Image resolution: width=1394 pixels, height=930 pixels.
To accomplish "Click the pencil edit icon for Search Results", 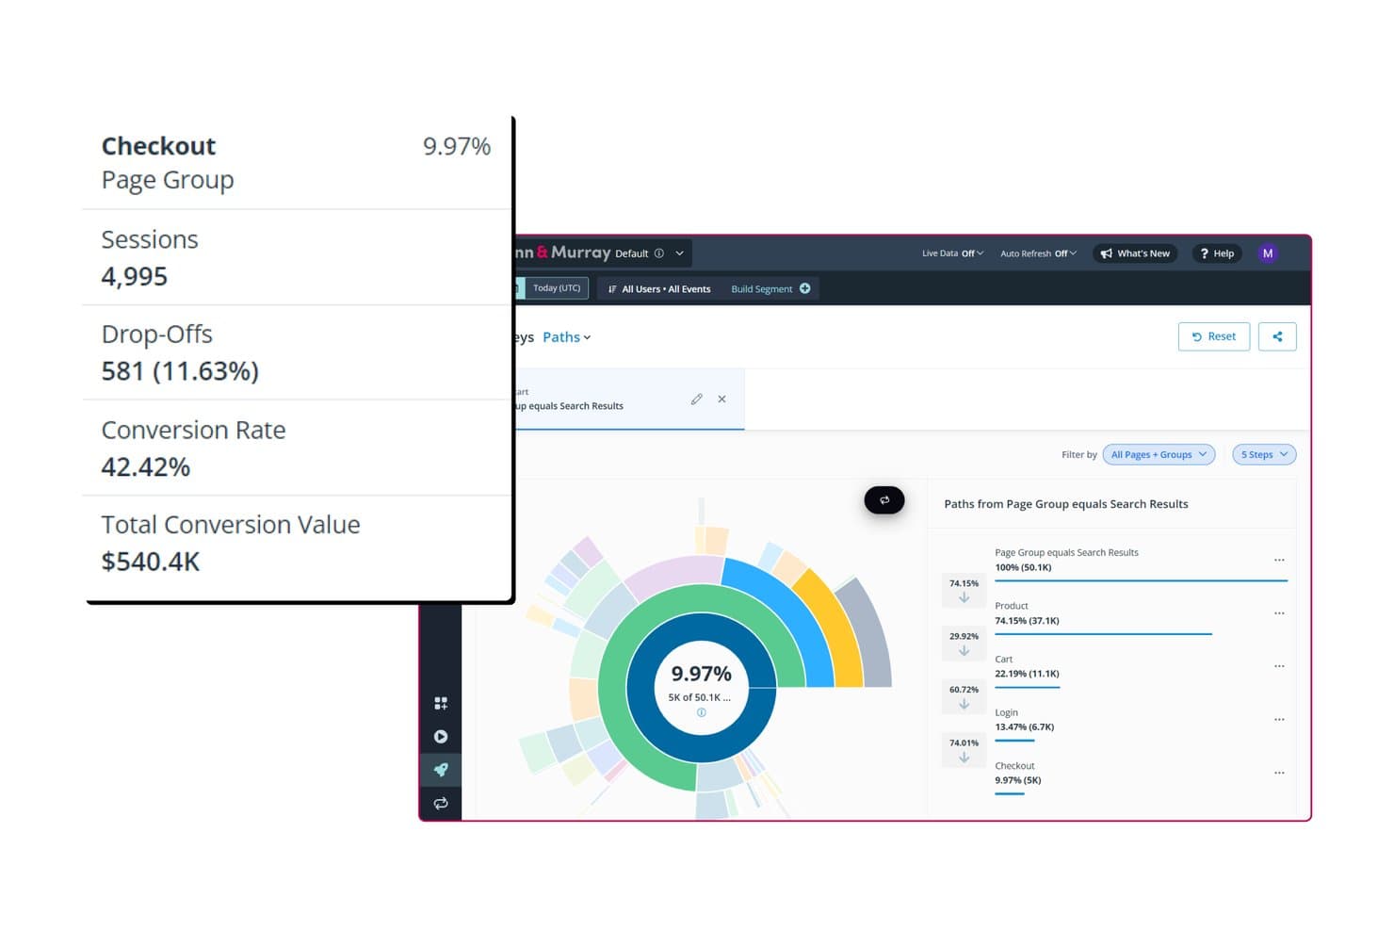I will (x=696, y=400).
